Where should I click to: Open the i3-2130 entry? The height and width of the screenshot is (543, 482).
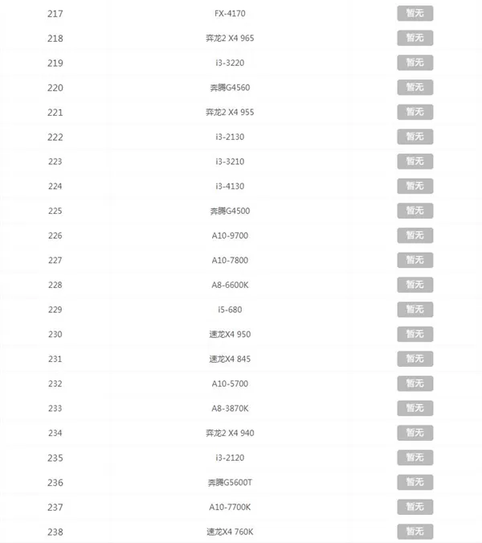[230, 137]
